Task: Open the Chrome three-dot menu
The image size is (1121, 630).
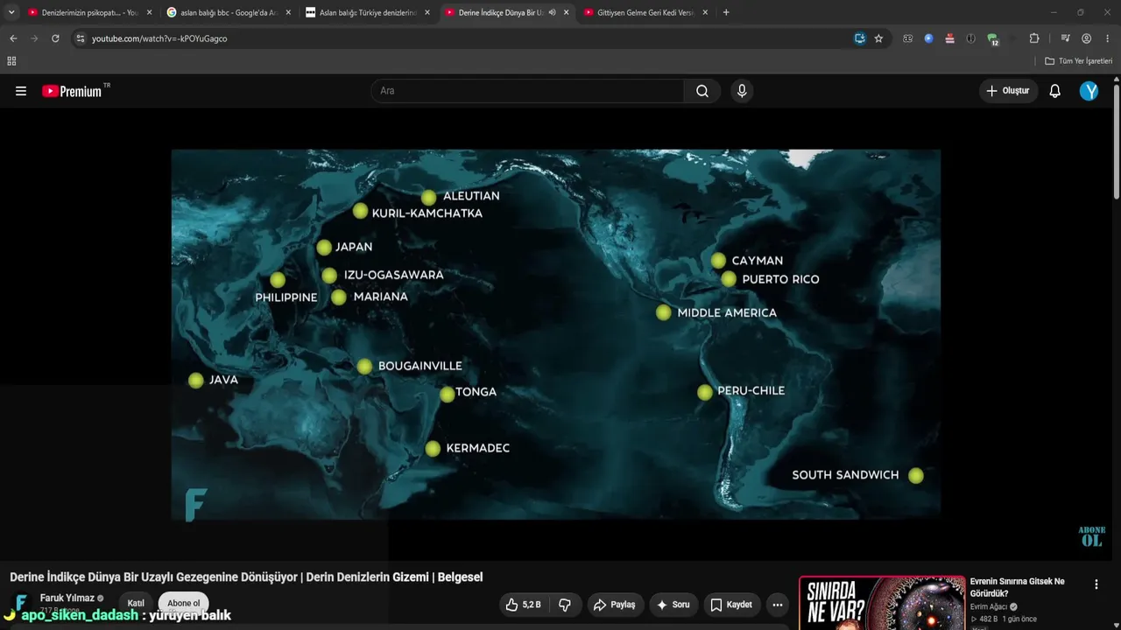Action: coord(1108,38)
